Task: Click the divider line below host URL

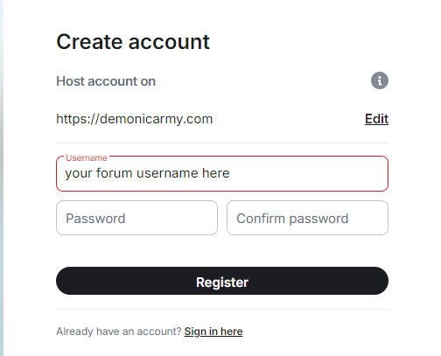Action: pyautogui.click(x=222, y=143)
